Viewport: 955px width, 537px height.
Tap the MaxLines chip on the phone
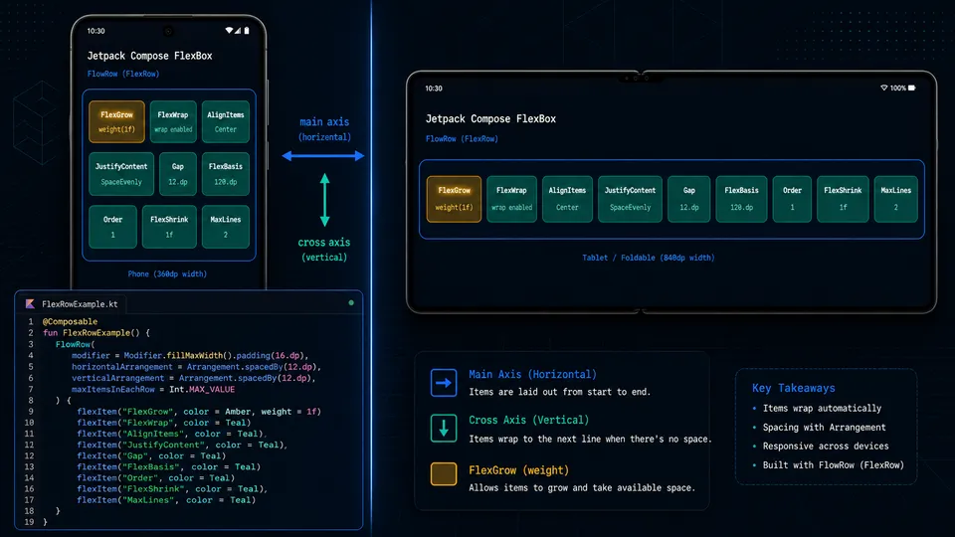pos(226,227)
